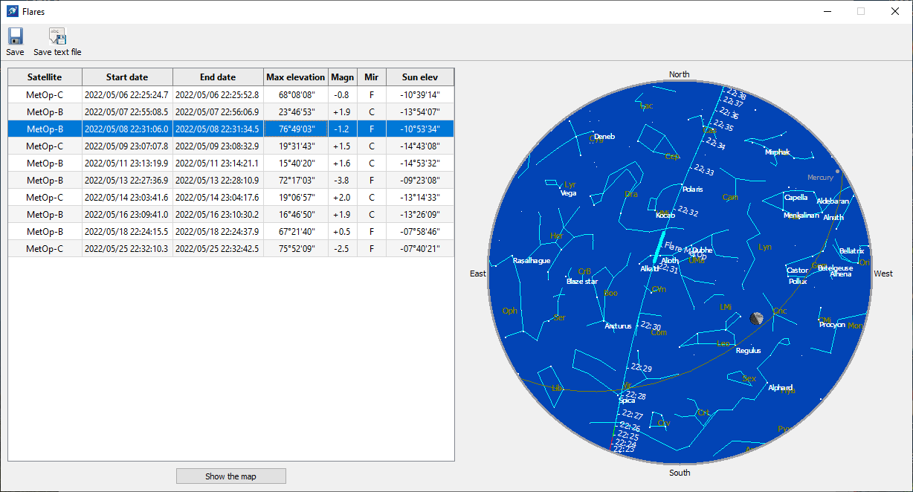Click the bright flare segment on satellite track
This screenshot has height=492, width=913.
point(659,246)
